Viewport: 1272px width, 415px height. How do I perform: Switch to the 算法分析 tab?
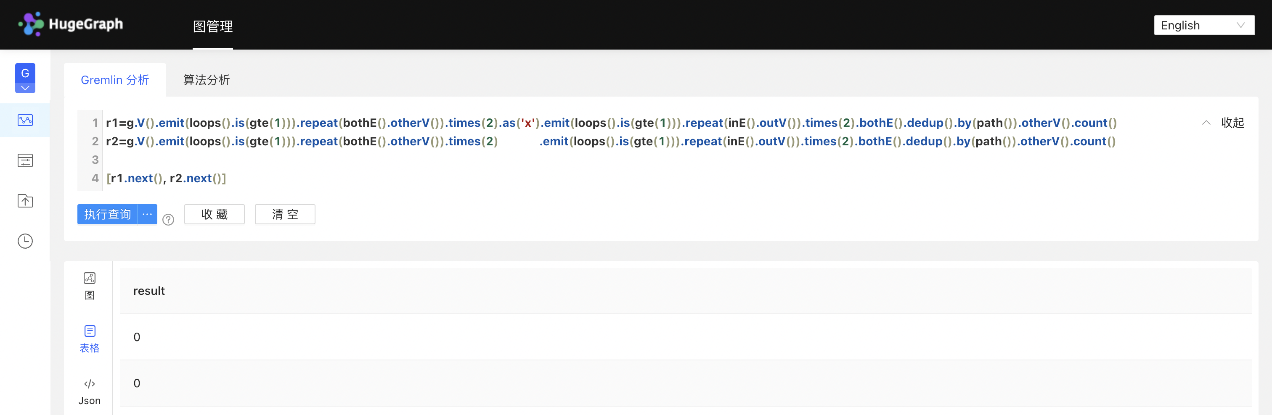(x=207, y=80)
